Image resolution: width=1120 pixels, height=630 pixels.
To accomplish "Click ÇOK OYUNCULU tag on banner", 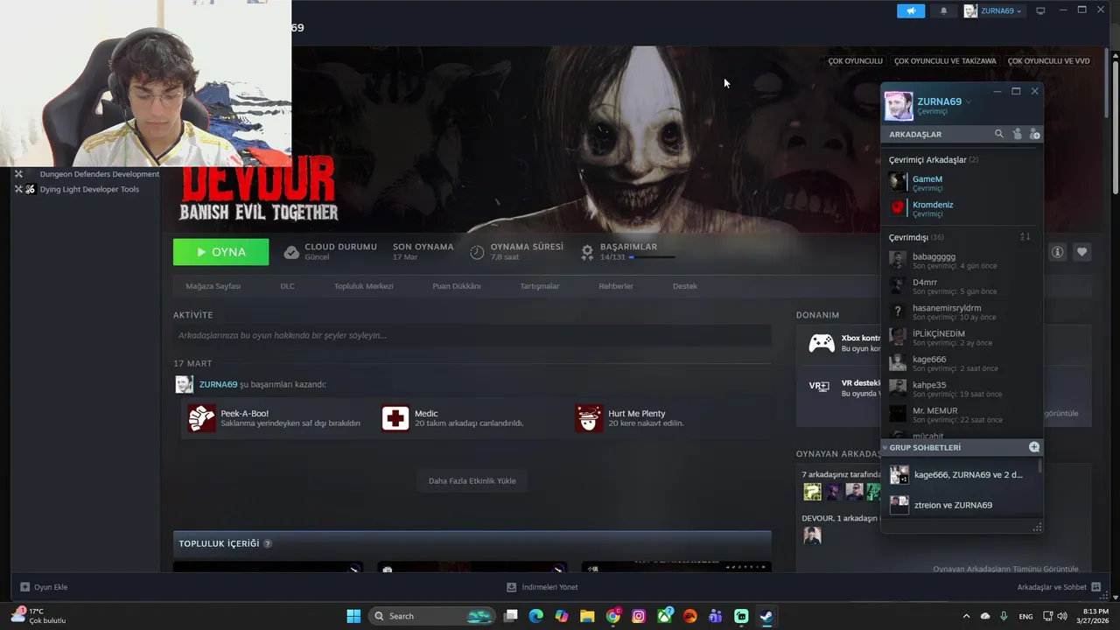I will [x=855, y=61].
